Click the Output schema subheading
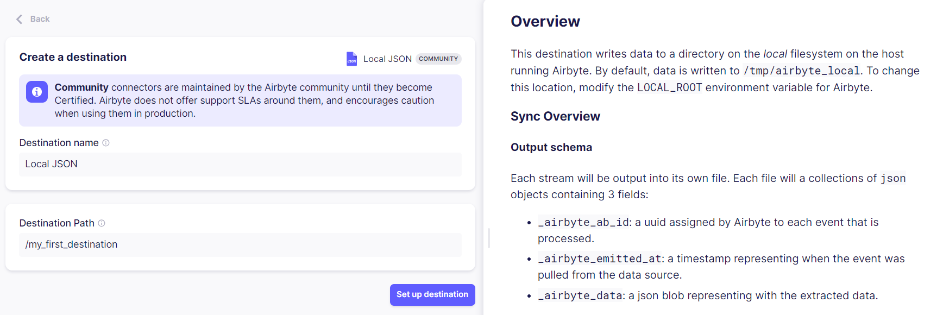Image resolution: width=943 pixels, height=315 pixels. [551, 147]
